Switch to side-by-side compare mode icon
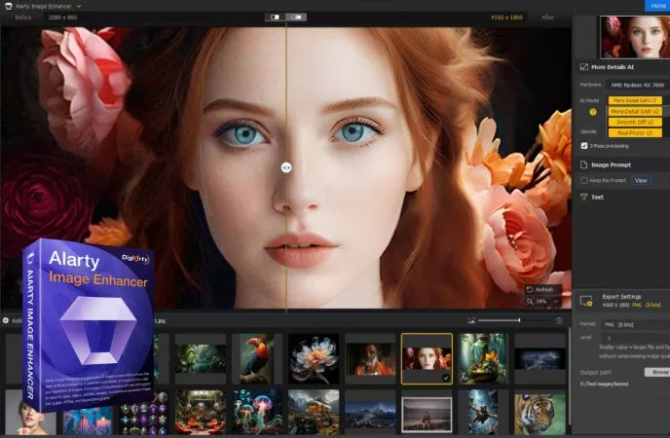The height and width of the screenshot is (438, 670). pos(297,17)
